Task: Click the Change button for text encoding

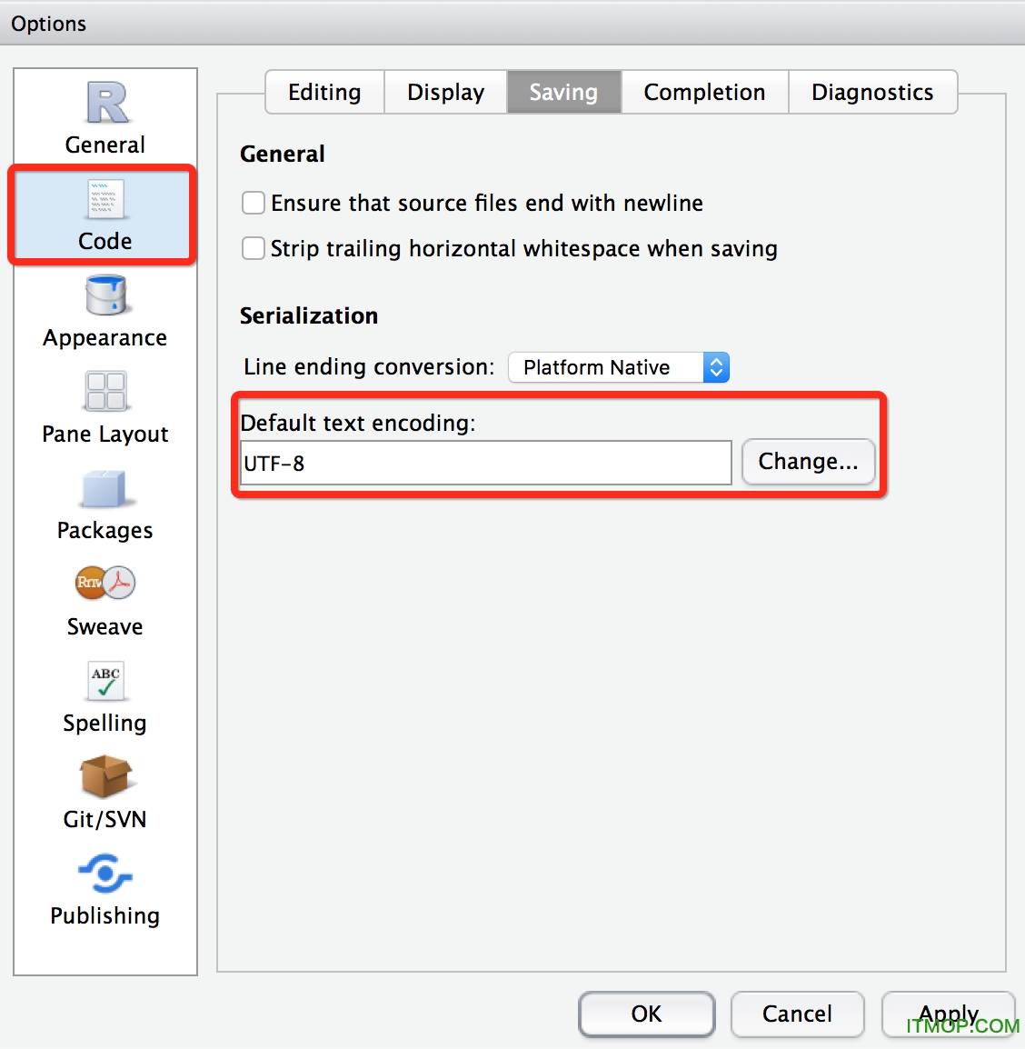Action: [808, 462]
